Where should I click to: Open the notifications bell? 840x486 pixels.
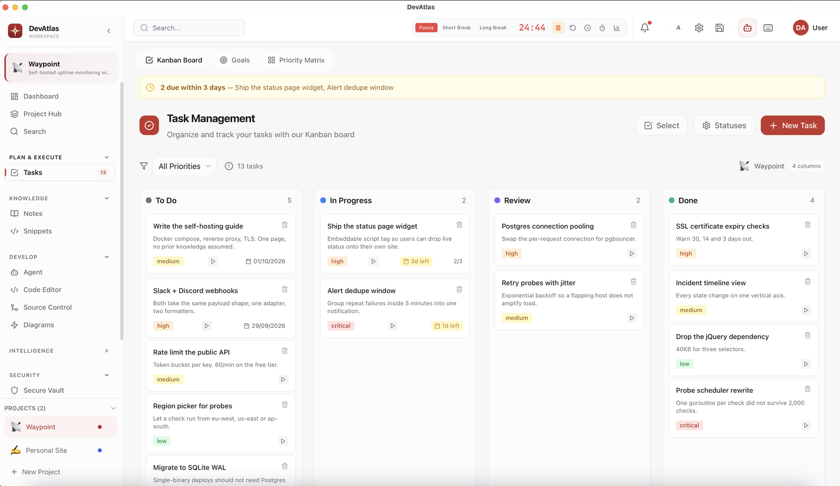[645, 28]
